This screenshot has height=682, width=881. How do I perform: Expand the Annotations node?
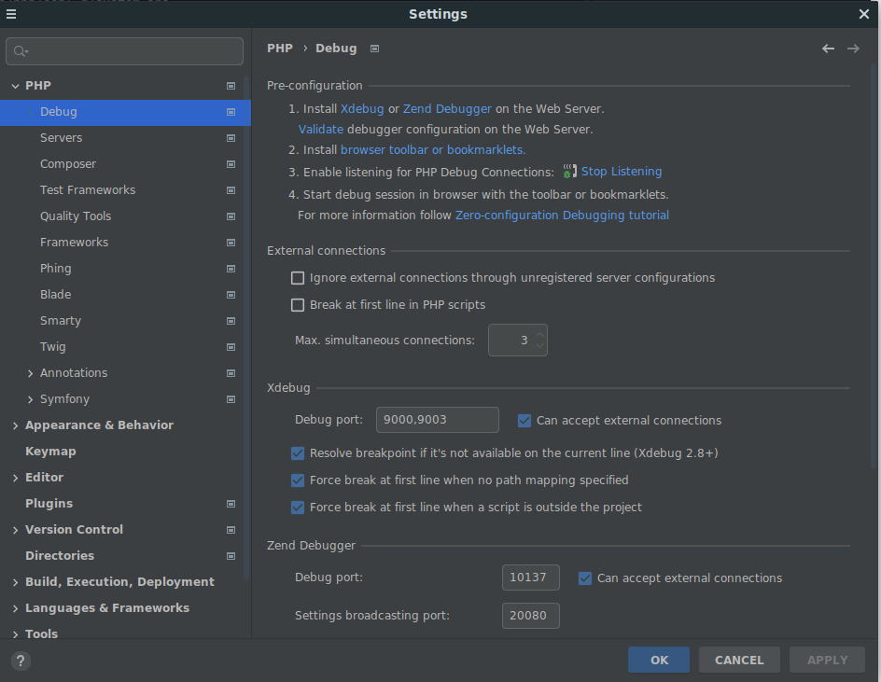[31, 373]
